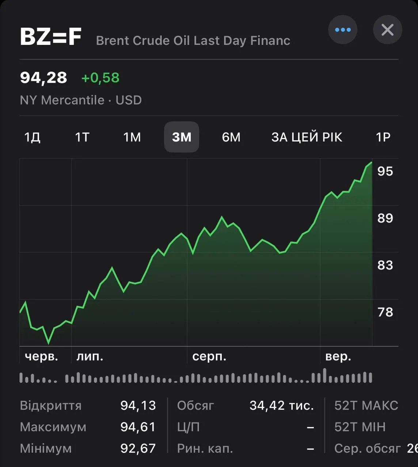Image resolution: width=418 pixels, height=467 pixels.
Task: Open the three-dots more options menu
Action: pos(342,30)
